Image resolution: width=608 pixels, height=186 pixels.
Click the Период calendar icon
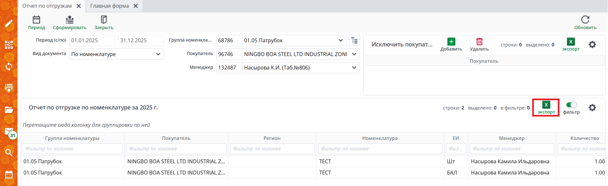tap(36, 20)
